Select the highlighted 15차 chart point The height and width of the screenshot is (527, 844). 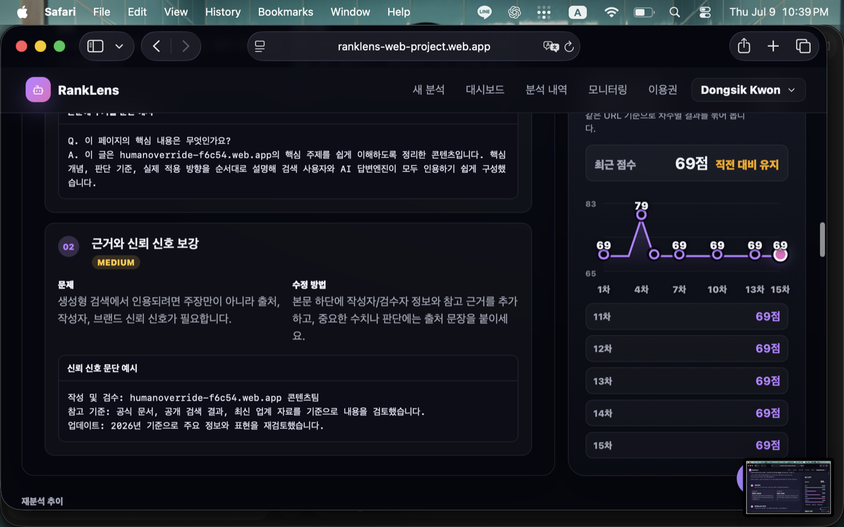coord(780,255)
